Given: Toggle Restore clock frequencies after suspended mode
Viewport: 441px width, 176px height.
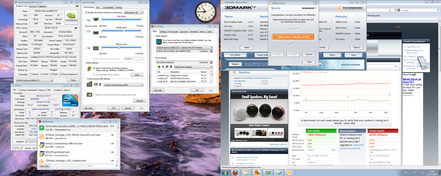Looking at the screenshot, I should (x=94, y=95).
